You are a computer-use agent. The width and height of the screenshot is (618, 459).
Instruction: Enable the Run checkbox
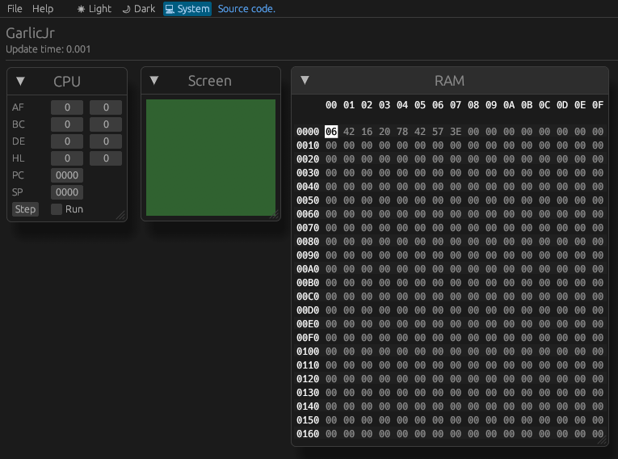pos(57,209)
